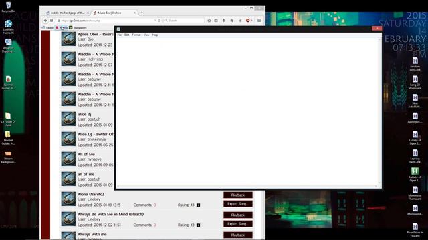428x240 pixels.
Task: Open Mononoke Theme.ahk desktop file
Action: click(x=415, y=193)
